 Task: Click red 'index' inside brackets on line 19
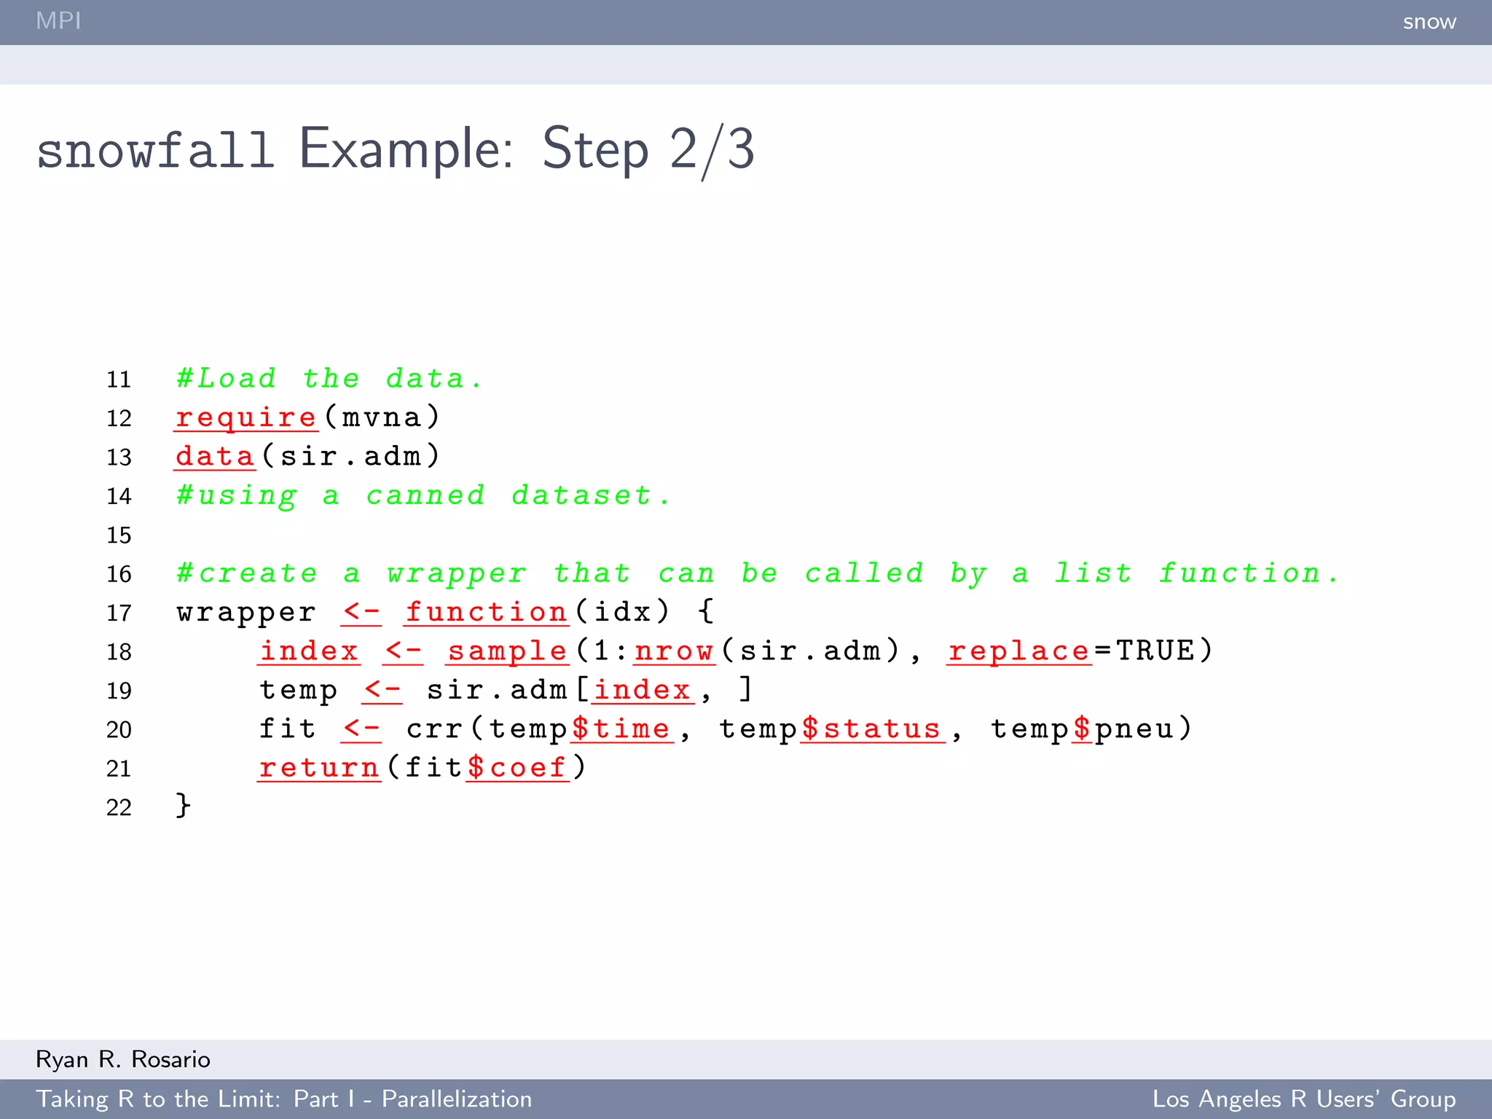[643, 689]
